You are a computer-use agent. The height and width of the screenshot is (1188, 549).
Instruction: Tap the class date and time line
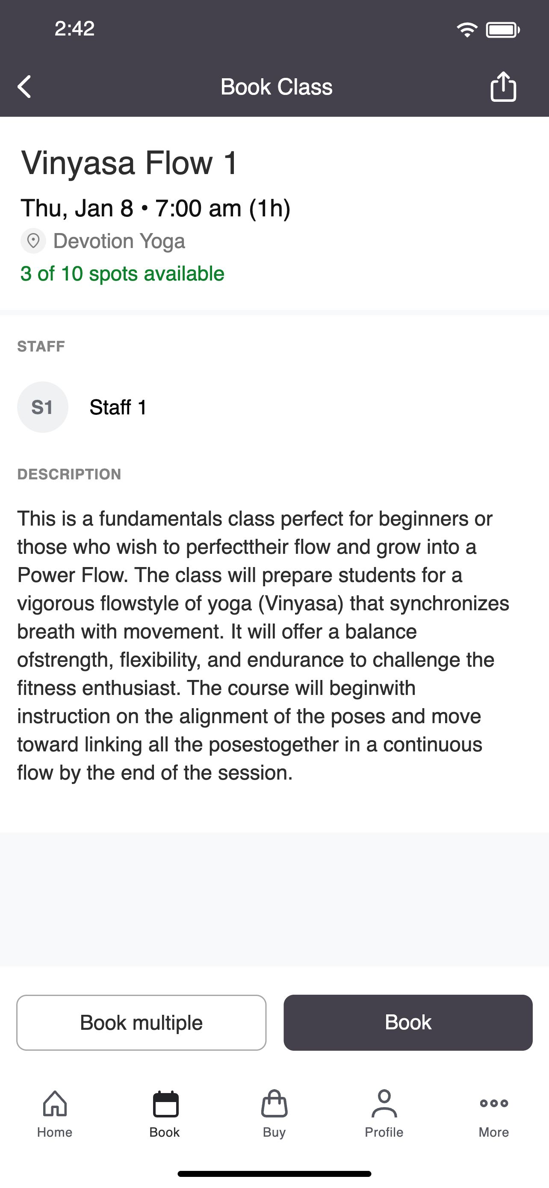[155, 208]
